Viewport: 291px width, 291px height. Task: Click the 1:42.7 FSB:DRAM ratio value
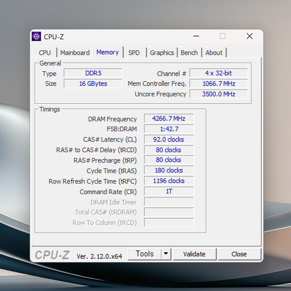tap(169, 129)
